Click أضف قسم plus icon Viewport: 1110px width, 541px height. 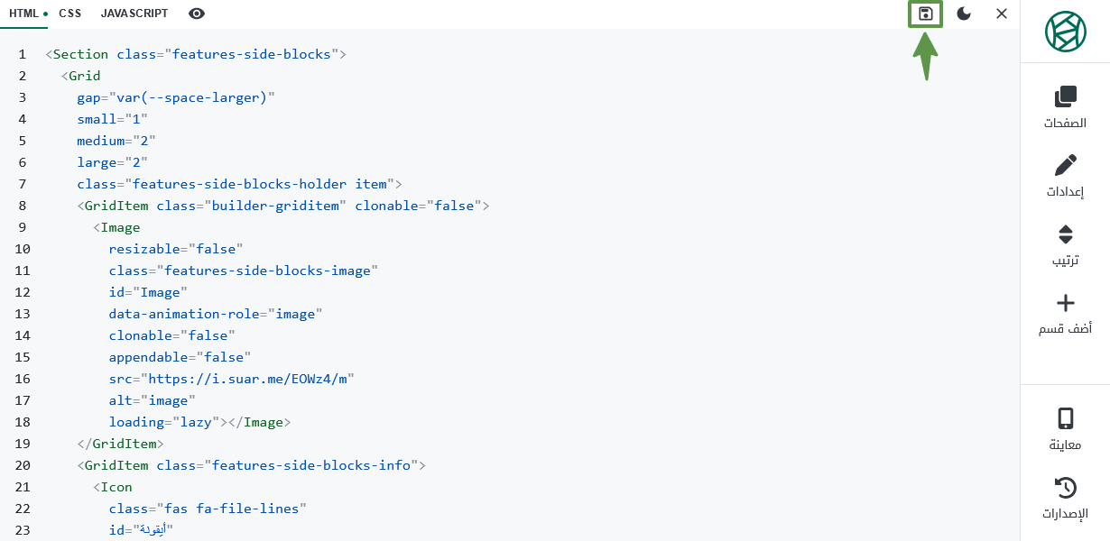point(1066,303)
